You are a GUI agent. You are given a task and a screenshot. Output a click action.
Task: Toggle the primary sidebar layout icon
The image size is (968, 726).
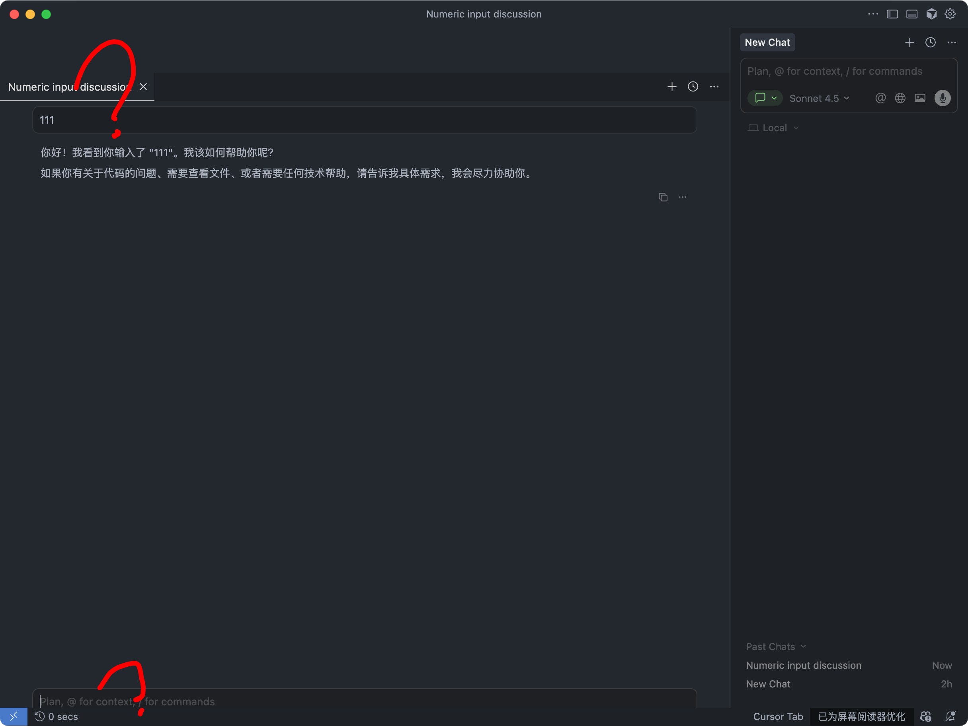pyautogui.click(x=892, y=14)
